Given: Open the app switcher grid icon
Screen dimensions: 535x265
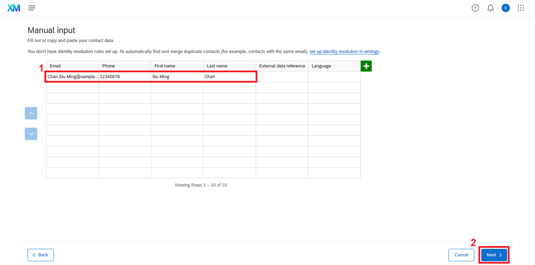Looking at the screenshot, I should click(521, 8).
